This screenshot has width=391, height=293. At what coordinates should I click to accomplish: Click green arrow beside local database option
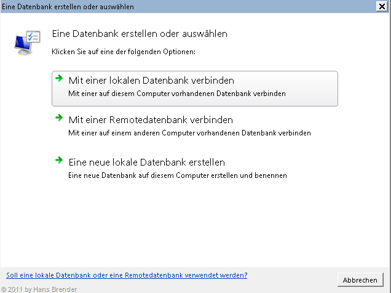[59, 79]
